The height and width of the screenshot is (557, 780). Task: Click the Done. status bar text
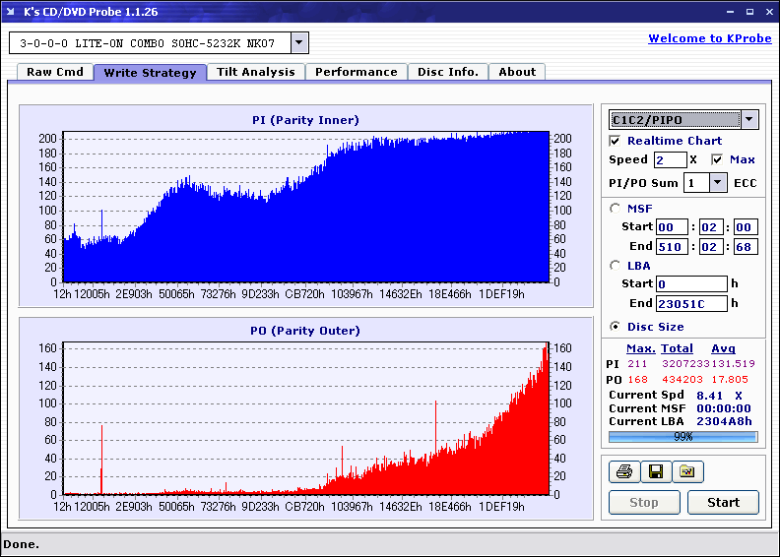tap(22, 544)
